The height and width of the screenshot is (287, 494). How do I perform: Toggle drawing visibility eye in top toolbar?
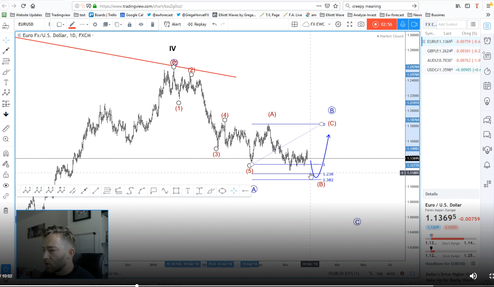click(141, 24)
